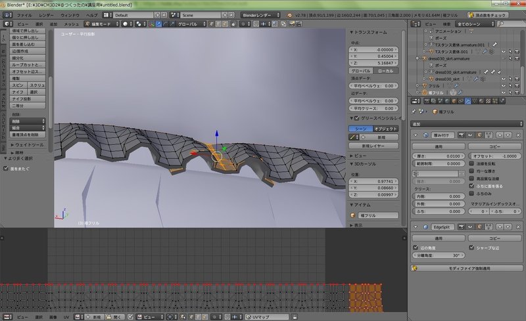Click the 細分化 button

click(28, 58)
